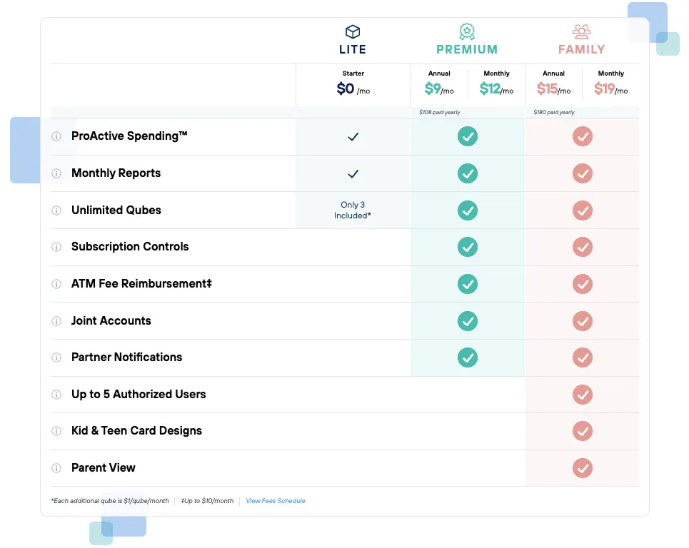Click the info icon next to Joint Accounts
The width and height of the screenshot is (689, 548).
point(56,321)
